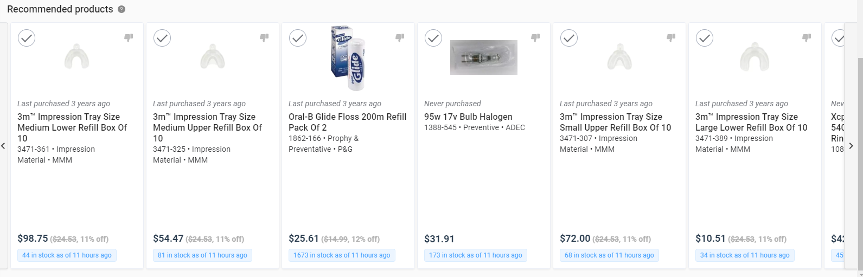Select checkmark on Medium Lower Refill tray
Screen dimensions: 863x277
(27, 38)
